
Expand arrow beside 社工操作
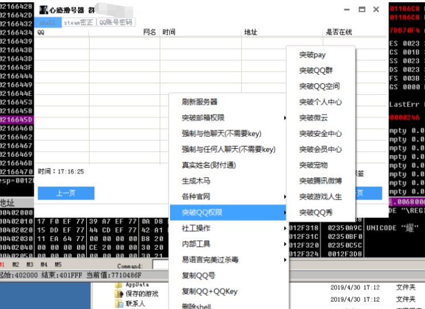coord(285,228)
